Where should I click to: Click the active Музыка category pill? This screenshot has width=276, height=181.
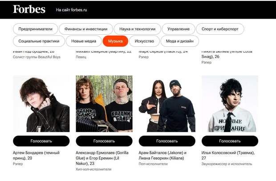pos(115,41)
